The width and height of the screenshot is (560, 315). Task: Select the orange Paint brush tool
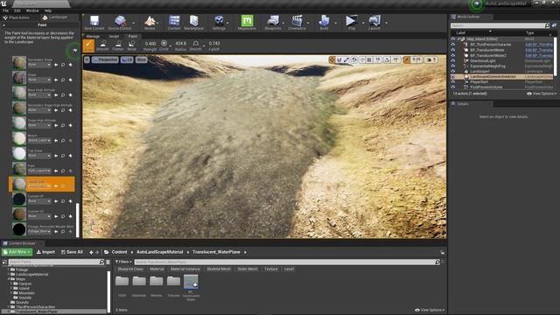[x=88, y=45]
